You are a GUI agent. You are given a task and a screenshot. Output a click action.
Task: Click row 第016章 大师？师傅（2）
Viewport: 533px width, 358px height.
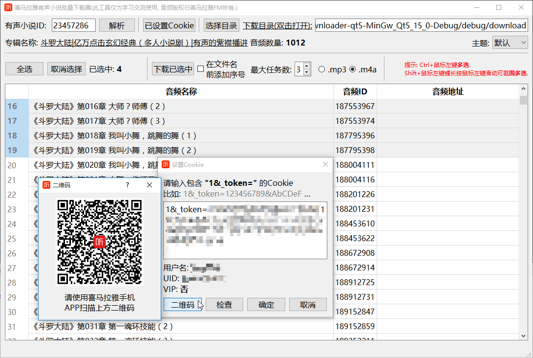[x=181, y=106]
